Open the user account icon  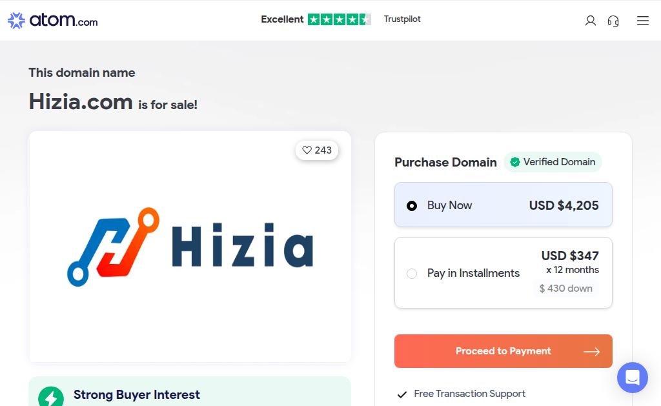590,21
